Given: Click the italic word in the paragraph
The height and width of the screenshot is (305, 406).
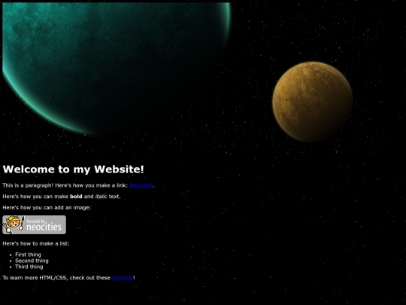Looking at the screenshot, I should pyautogui.click(x=101, y=197).
